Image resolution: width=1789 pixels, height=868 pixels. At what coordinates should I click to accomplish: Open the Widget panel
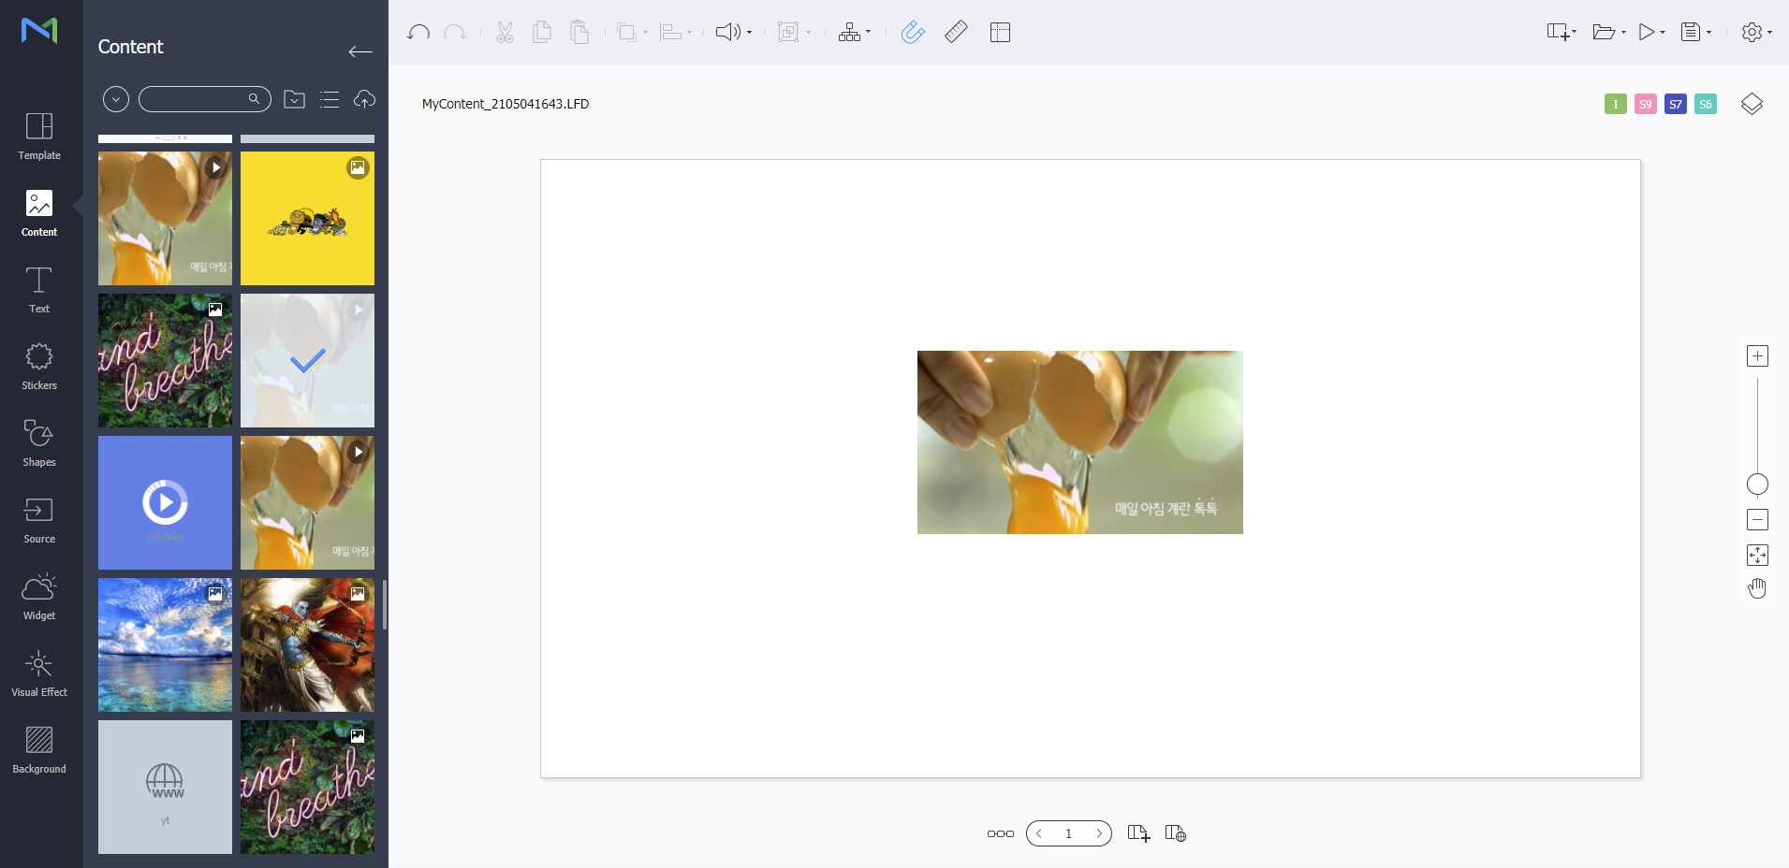(39, 597)
